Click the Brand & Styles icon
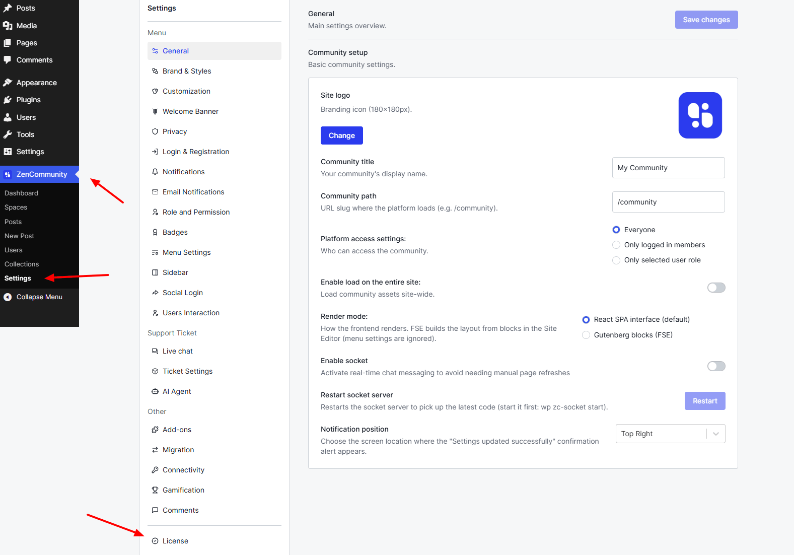Screen dimensions: 794x555 (155, 71)
